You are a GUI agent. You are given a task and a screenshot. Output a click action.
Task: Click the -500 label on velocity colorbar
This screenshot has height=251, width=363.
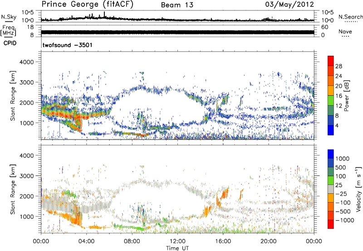point(343,212)
